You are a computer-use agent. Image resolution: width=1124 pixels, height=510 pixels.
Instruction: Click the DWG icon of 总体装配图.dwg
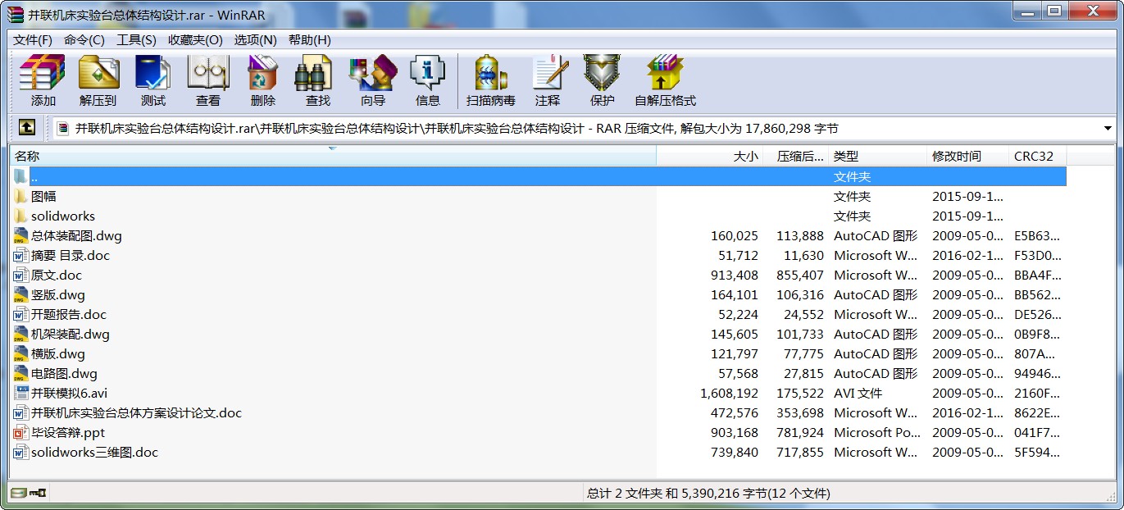click(x=20, y=235)
